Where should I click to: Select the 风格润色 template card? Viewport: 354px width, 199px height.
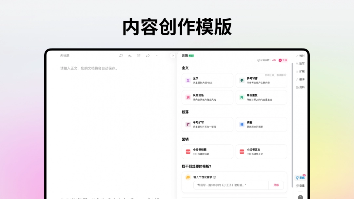(x=207, y=97)
